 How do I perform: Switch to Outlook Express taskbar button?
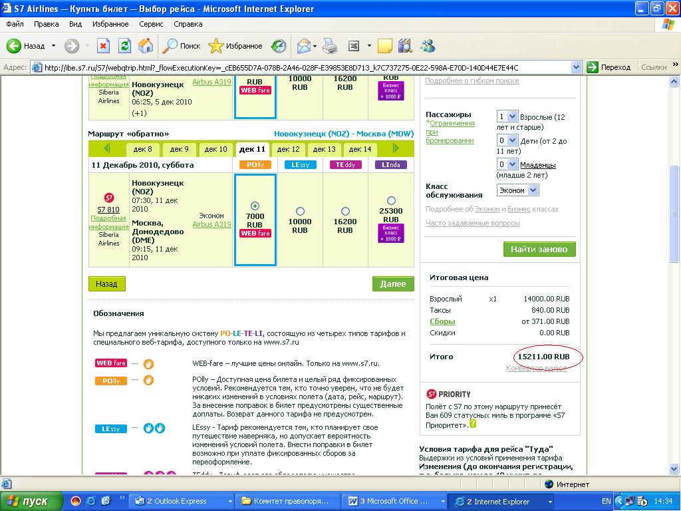click(182, 501)
